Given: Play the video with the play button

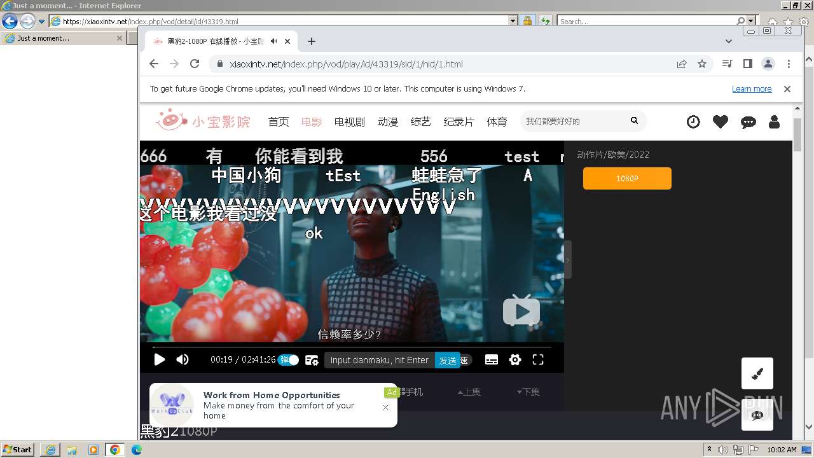Looking at the screenshot, I should click(160, 359).
